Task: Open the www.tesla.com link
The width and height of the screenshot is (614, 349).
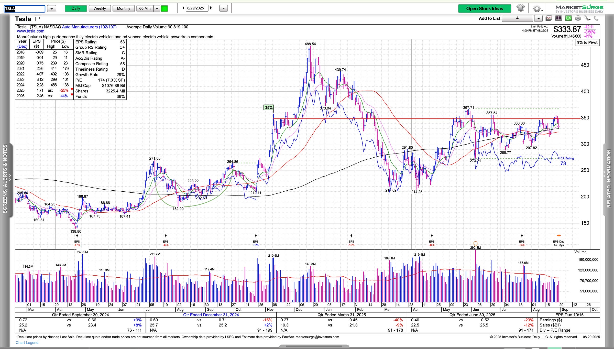Action: [x=30, y=31]
